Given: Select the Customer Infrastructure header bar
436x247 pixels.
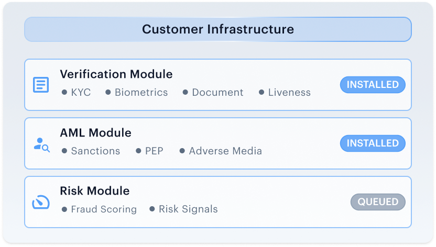Looking at the screenshot, I should pyautogui.click(x=217, y=29).
